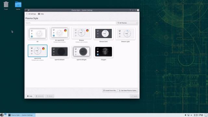Viewport: 208px width, 117px height.
Task: Open the display tray icon
Action: pos(188,115)
